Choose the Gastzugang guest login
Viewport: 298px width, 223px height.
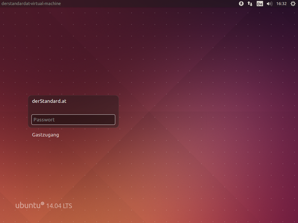tap(46, 135)
